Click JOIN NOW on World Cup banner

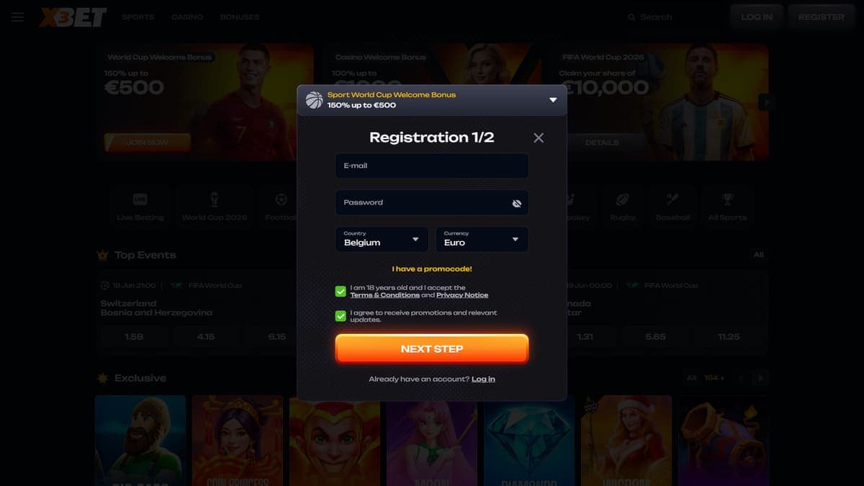pyautogui.click(x=148, y=143)
